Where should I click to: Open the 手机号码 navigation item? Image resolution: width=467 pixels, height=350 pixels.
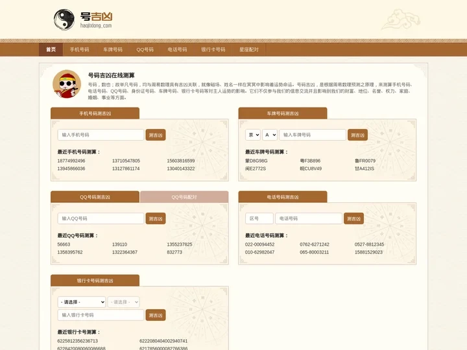pos(80,49)
